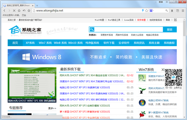Screen dimensions: 187x120
Task: Go back to the previous page
Action: point(4,11)
